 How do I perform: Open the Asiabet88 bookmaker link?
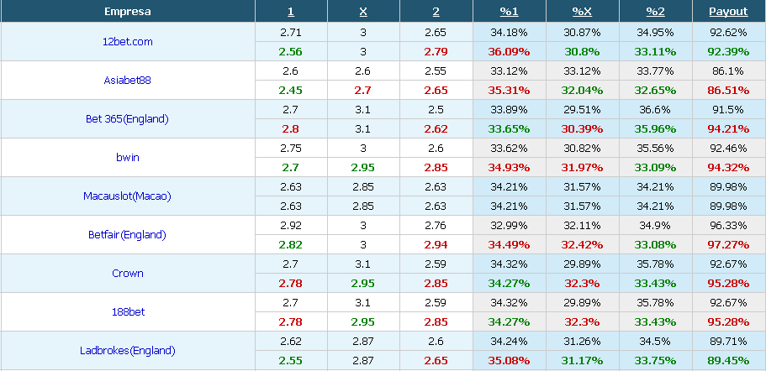tap(128, 81)
